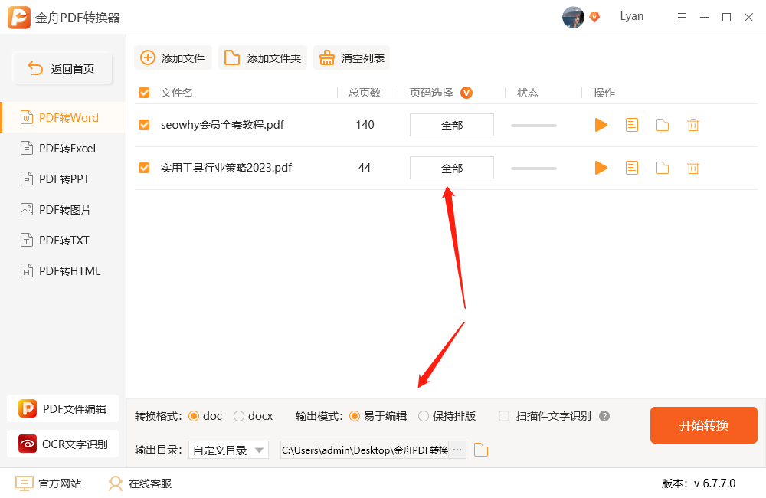
Task: Delete seowhy会员全套教程.pdf from the list
Action: tap(692, 125)
